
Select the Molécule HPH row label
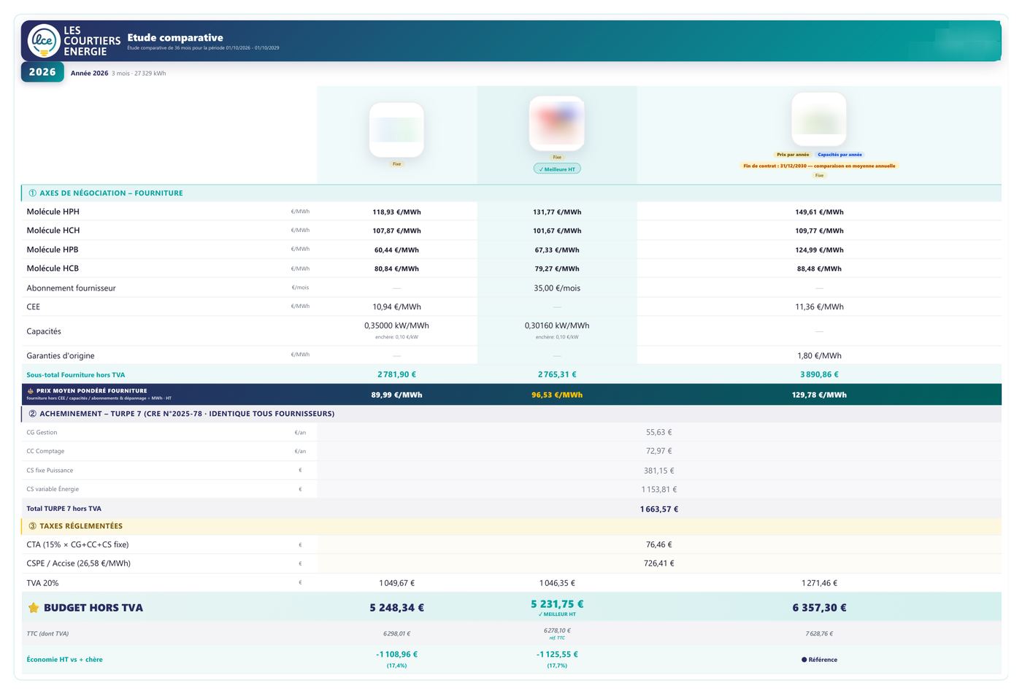53,212
